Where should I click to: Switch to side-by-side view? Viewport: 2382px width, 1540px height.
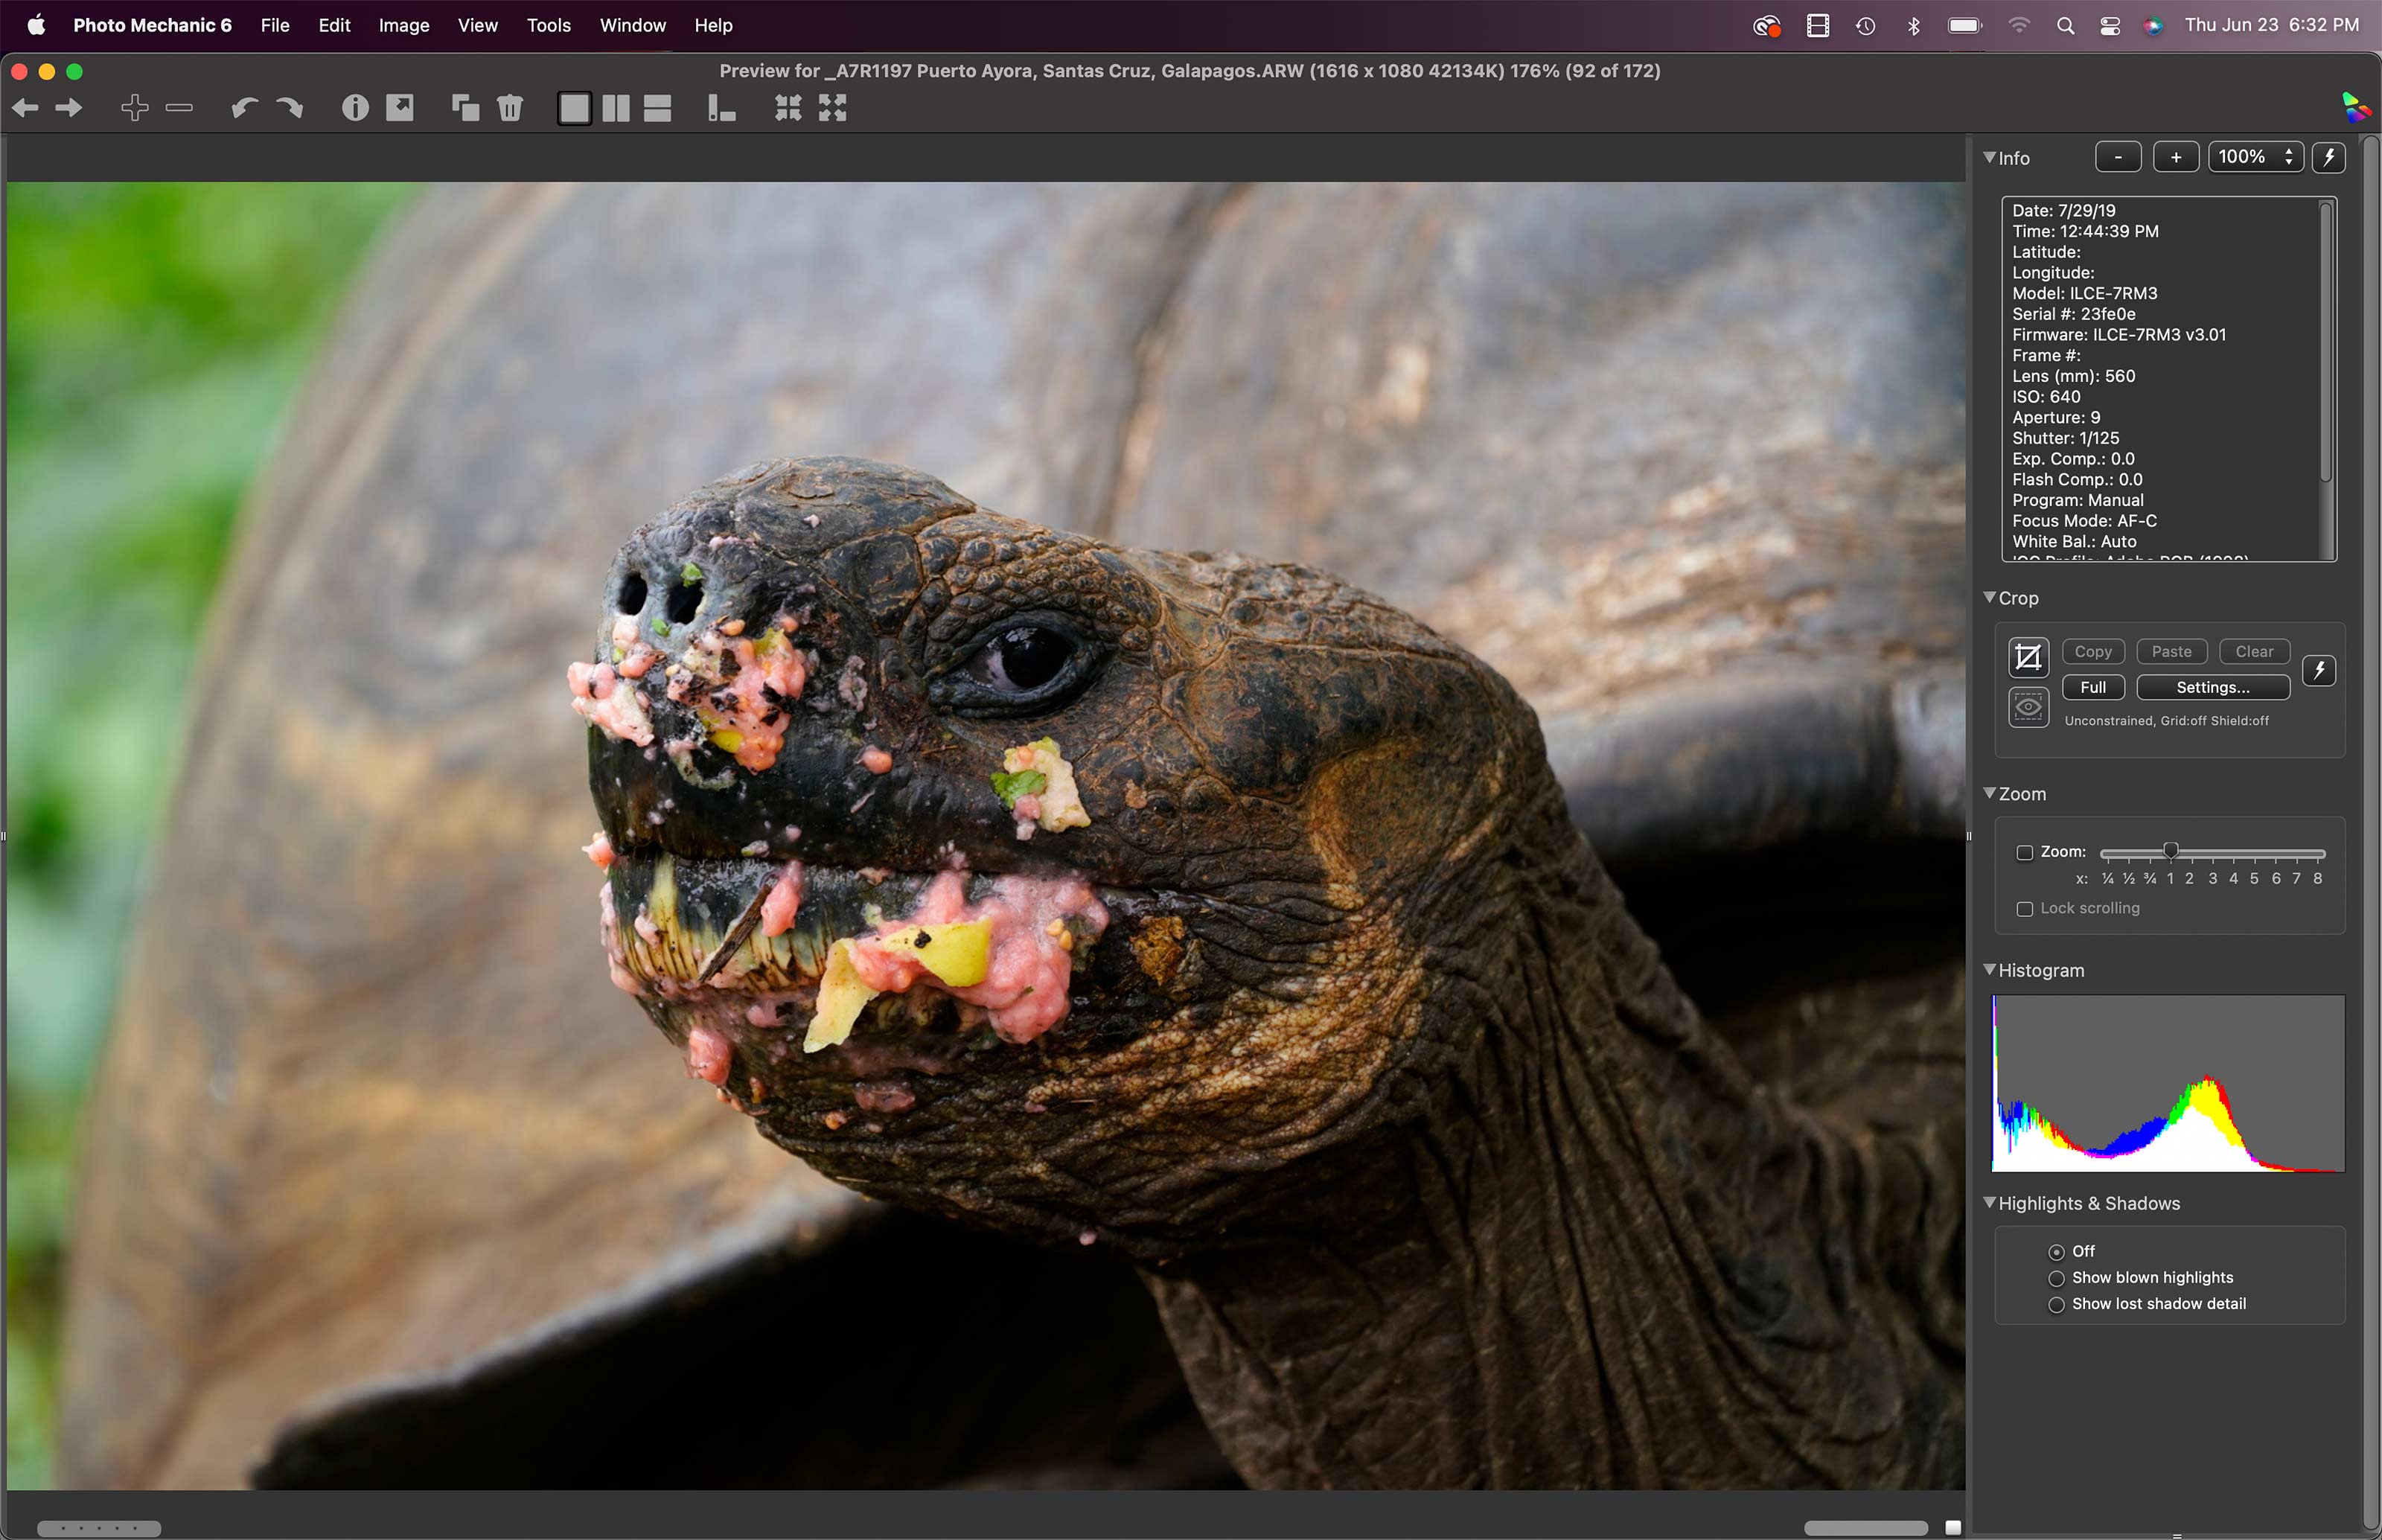(x=616, y=108)
